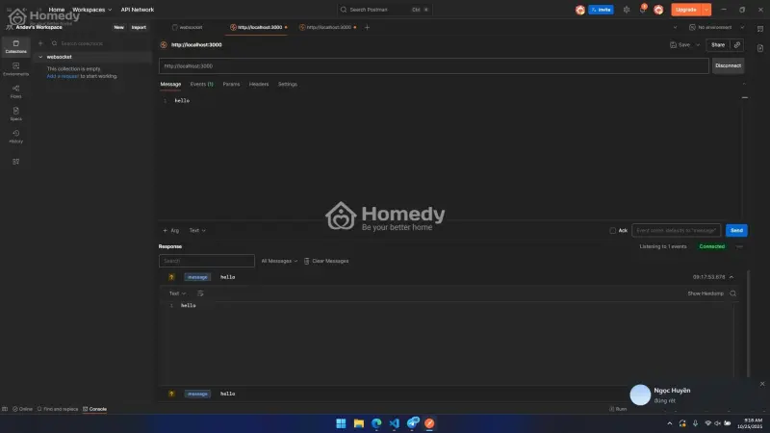The image size is (770, 433).
Task: Collapse the expanded hello message at 09:17:53
Action: pos(731,277)
